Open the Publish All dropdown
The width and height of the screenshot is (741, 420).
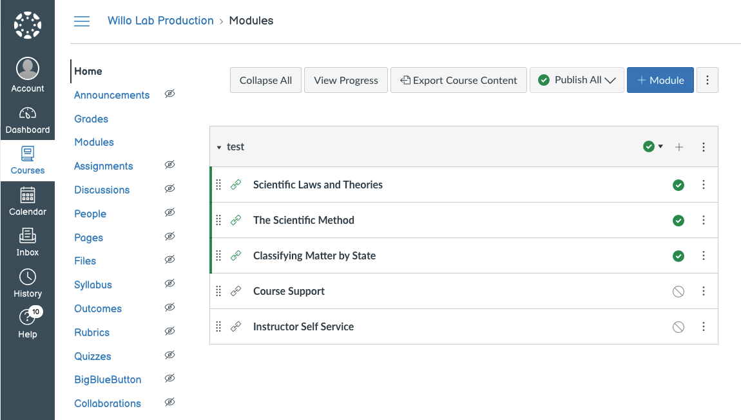click(x=577, y=80)
